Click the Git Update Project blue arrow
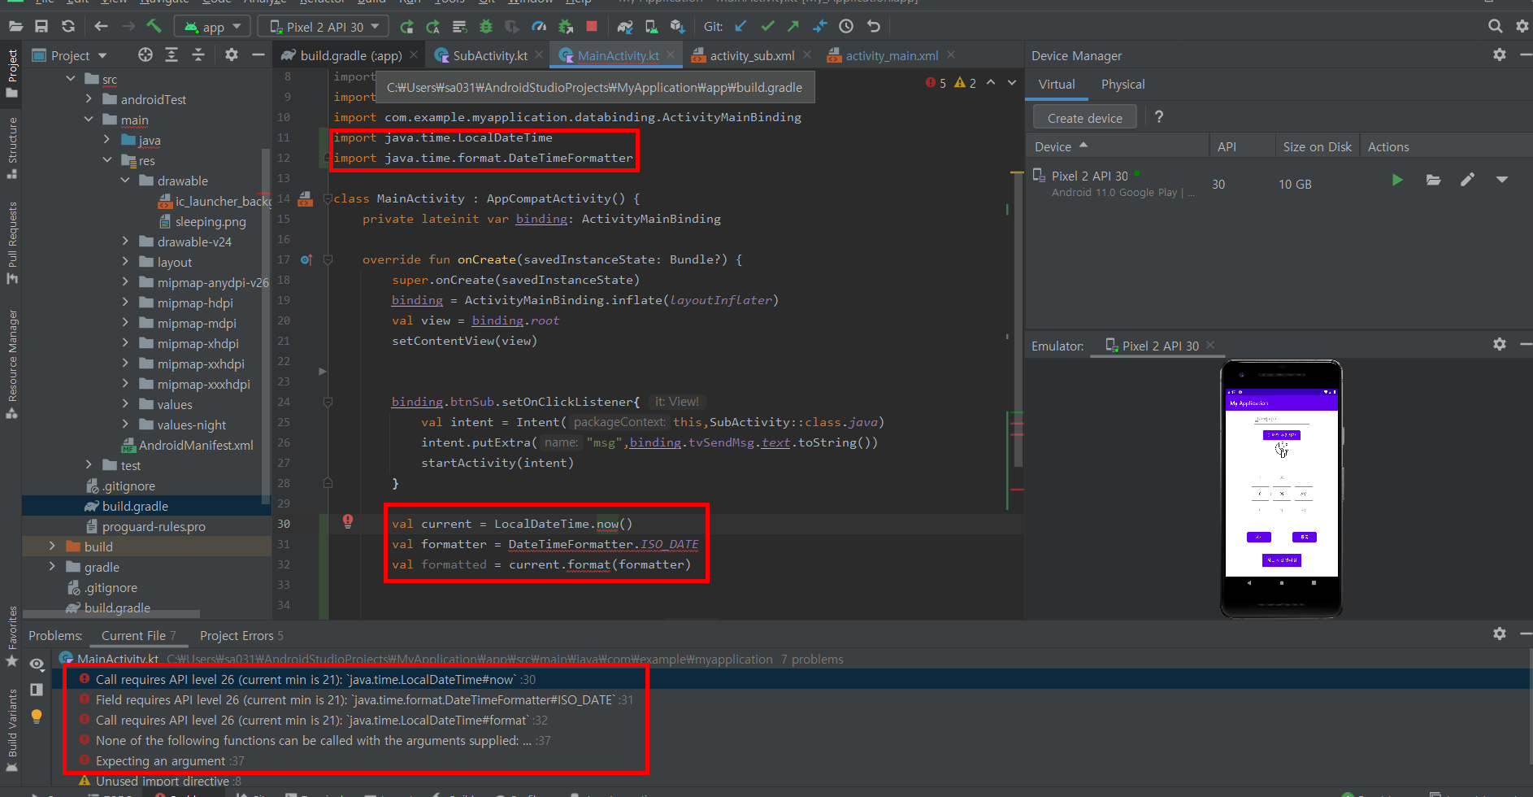 pos(740,27)
